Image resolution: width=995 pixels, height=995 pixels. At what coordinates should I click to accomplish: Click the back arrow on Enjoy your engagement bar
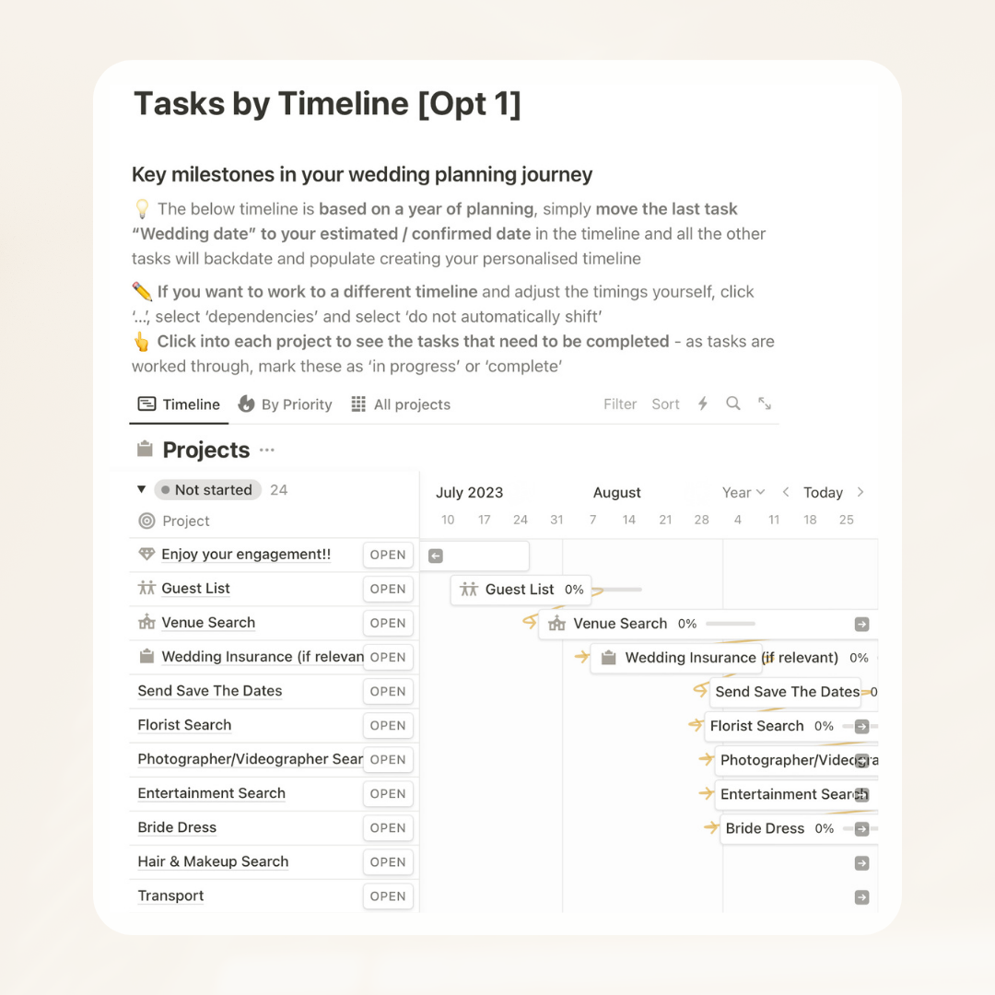[436, 556]
